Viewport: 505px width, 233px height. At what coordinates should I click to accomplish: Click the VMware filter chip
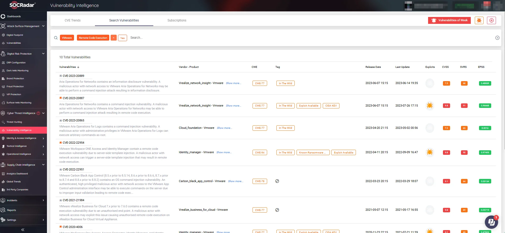(x=67, y=38)
